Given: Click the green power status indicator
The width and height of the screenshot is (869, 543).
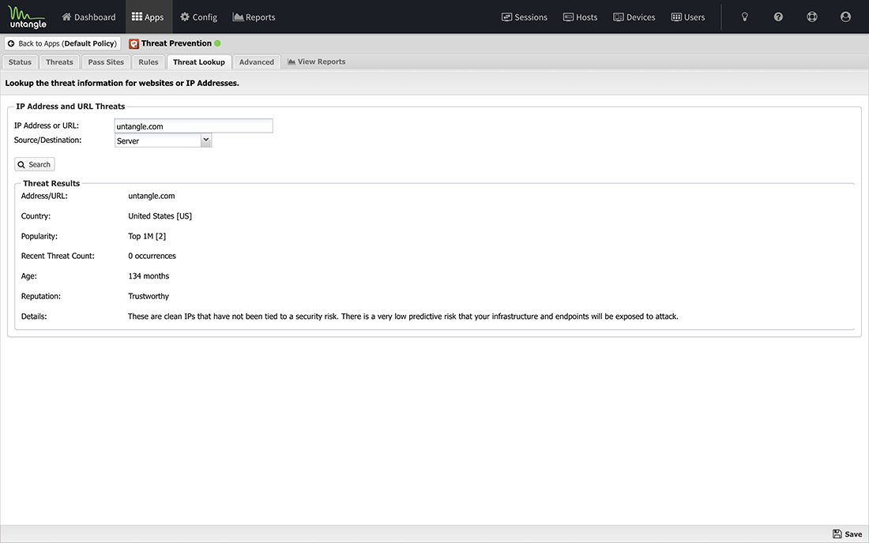Looking at the screenshot, I should (x=218, y=43).
